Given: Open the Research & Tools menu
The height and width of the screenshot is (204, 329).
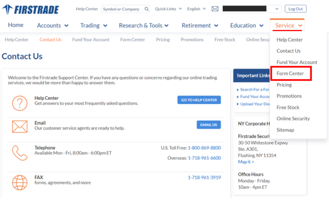Looking at the screenshot, I should pos(144,26).
